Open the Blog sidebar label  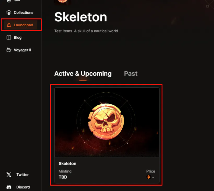click(x=18, y=38)
